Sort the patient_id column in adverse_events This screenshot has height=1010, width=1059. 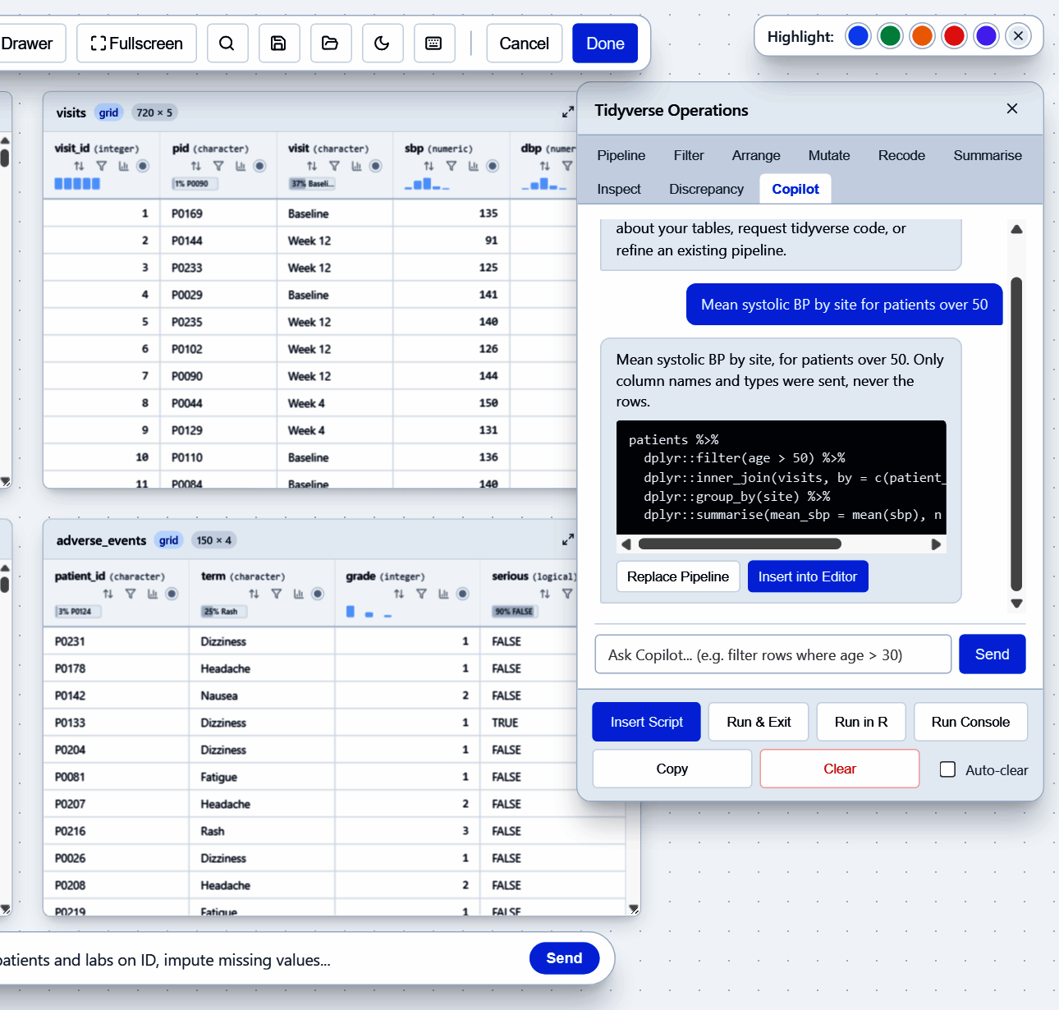pyautogui.click(x=108, y=594)
